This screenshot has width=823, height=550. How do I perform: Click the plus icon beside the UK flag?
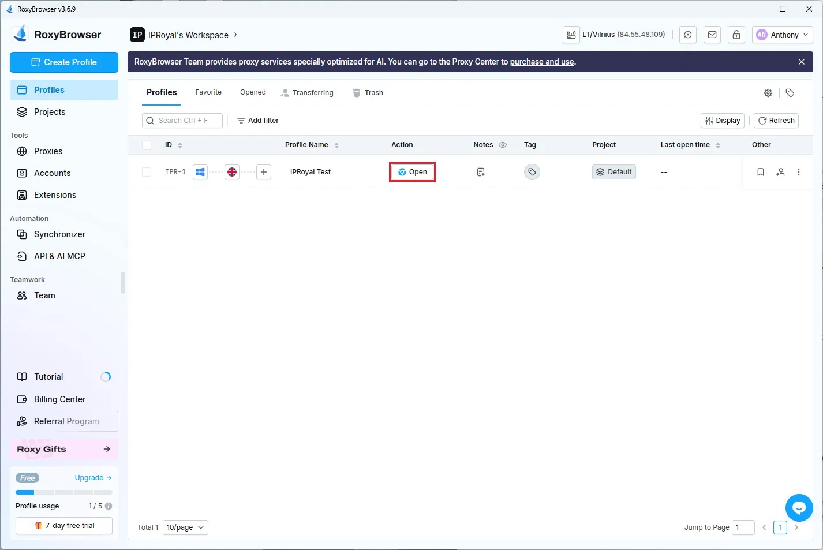pos(264,172)
